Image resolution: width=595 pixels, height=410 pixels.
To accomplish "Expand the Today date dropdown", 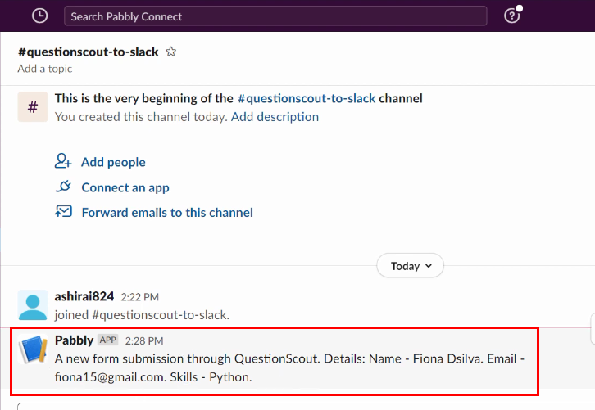I will [x=411, y=266].
